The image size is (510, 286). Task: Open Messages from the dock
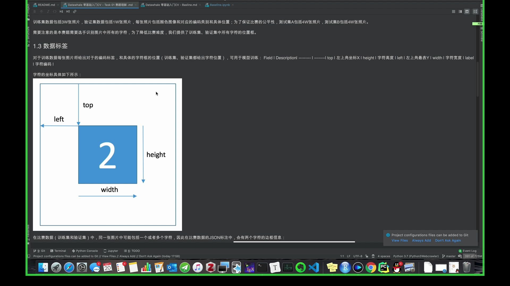point(95,267)
